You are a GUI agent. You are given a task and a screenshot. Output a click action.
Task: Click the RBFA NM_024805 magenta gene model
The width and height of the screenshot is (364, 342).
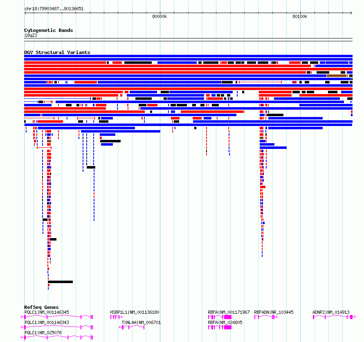coord(220,327)
